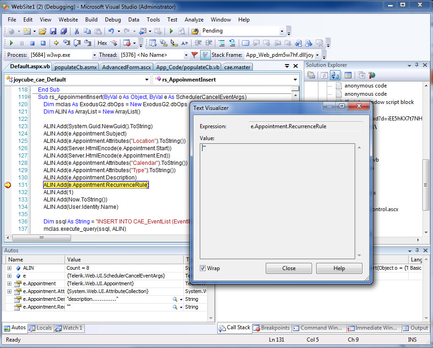The image size is (433, 348).
Task: Click the Count = 8 value cell
Action: click(124, 268)
